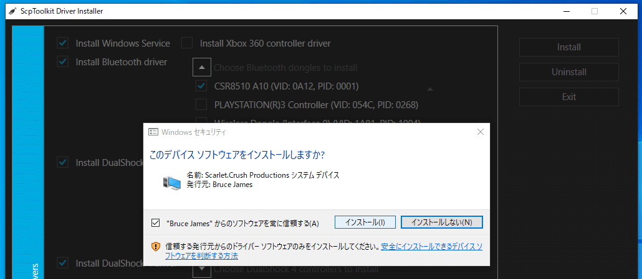Screen dimensions: 642x279
Task: Toggle Install Windows Service checkbox
Action: 63,43
